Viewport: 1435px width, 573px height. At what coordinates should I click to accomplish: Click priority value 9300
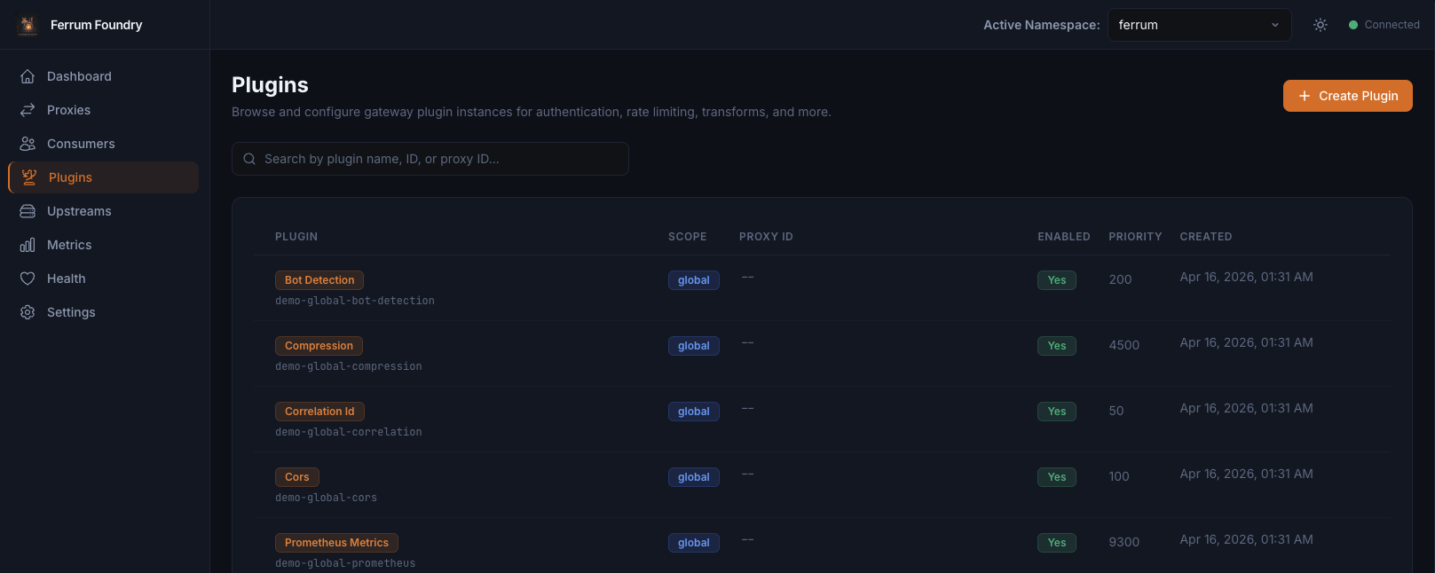[1124, 542]
